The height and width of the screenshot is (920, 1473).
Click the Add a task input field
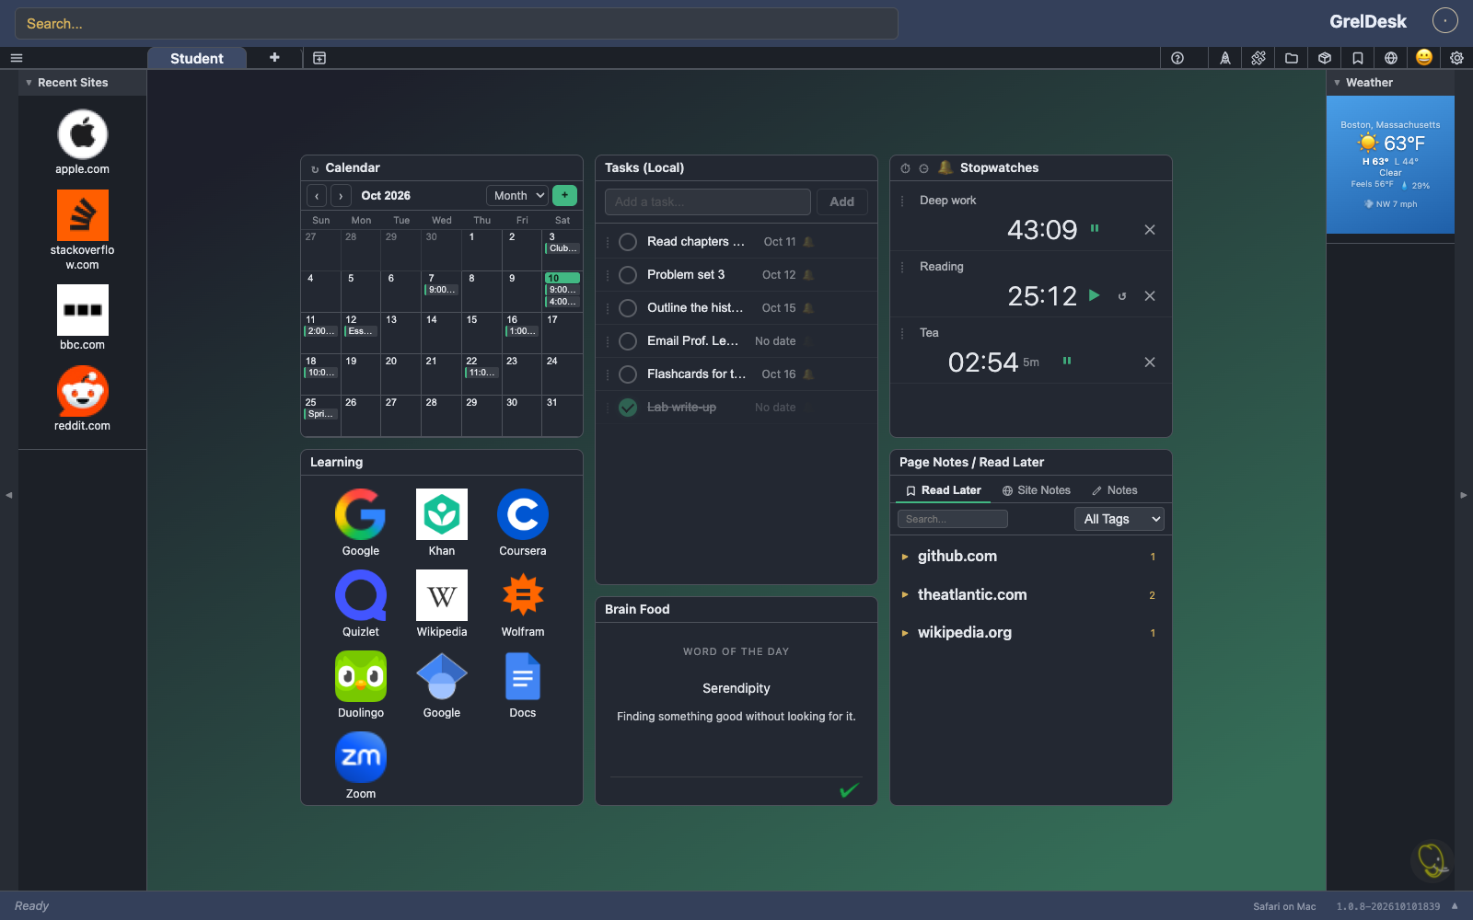708,201
